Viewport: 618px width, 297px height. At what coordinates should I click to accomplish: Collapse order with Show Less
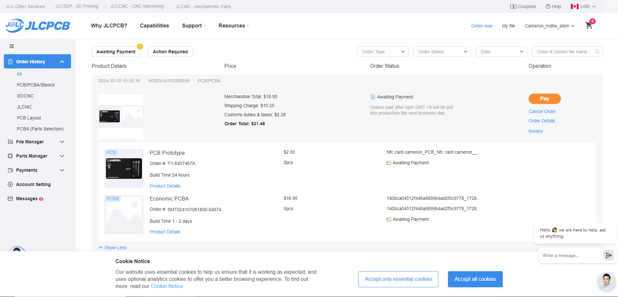[112, 248]
